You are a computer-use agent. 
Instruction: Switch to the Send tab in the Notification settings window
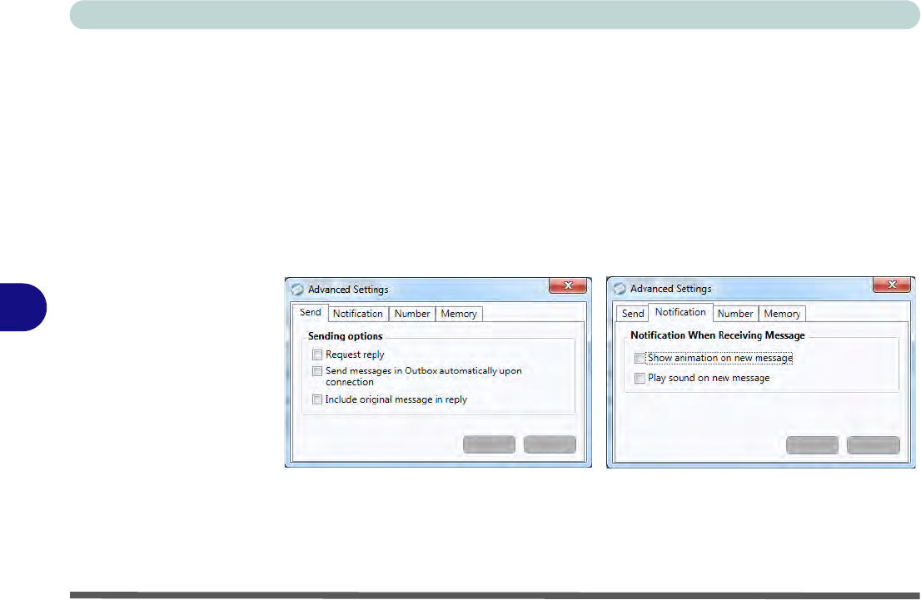click(x=633, y=314)
